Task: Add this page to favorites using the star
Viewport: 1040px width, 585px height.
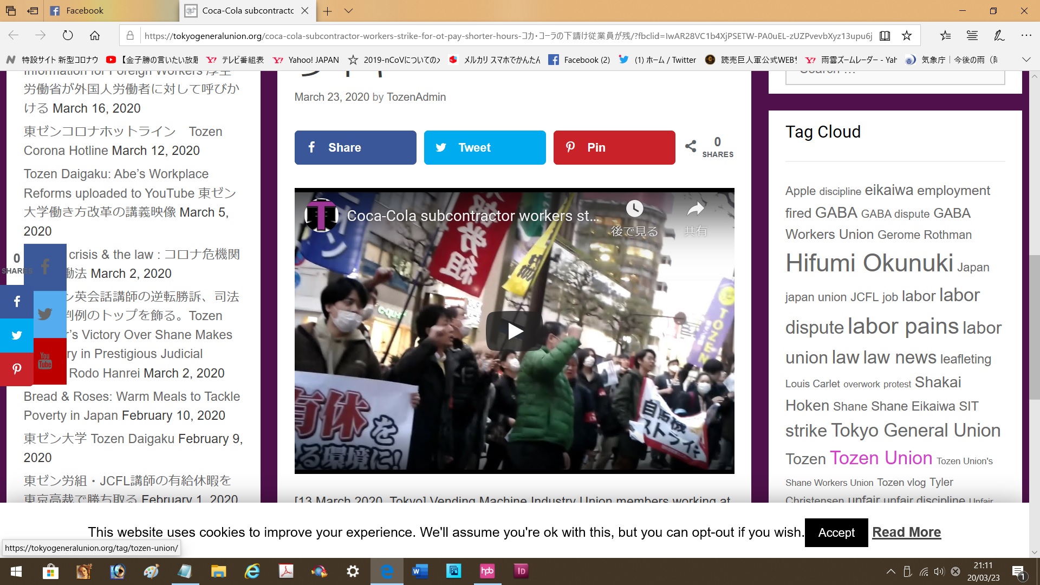Action: coord(907,36)
